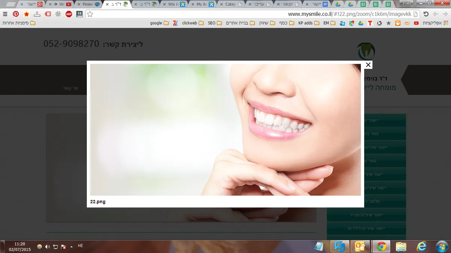
Task: Click the 22.png caption text
Action: click(x=98, y=202)
